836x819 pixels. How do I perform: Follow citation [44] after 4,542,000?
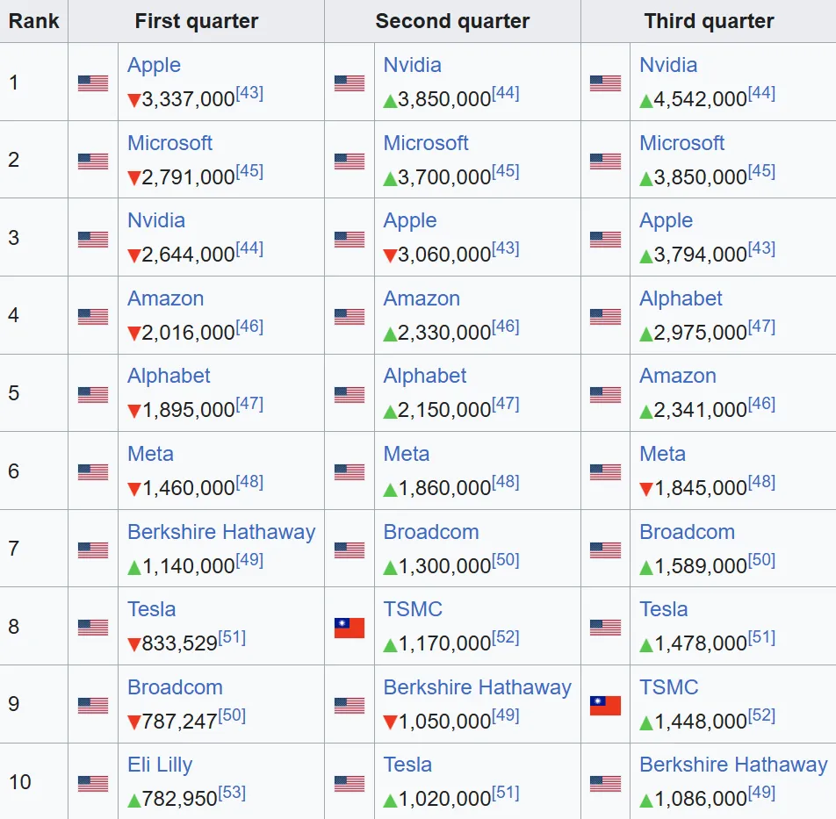[x=761, y=93]
